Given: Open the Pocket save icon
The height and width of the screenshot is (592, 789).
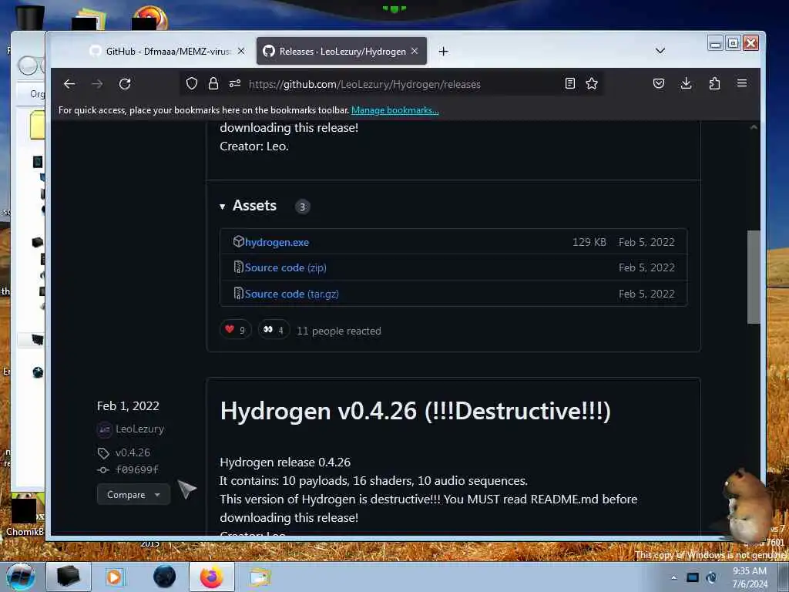Looking at the screenshot, I should 659,83.
